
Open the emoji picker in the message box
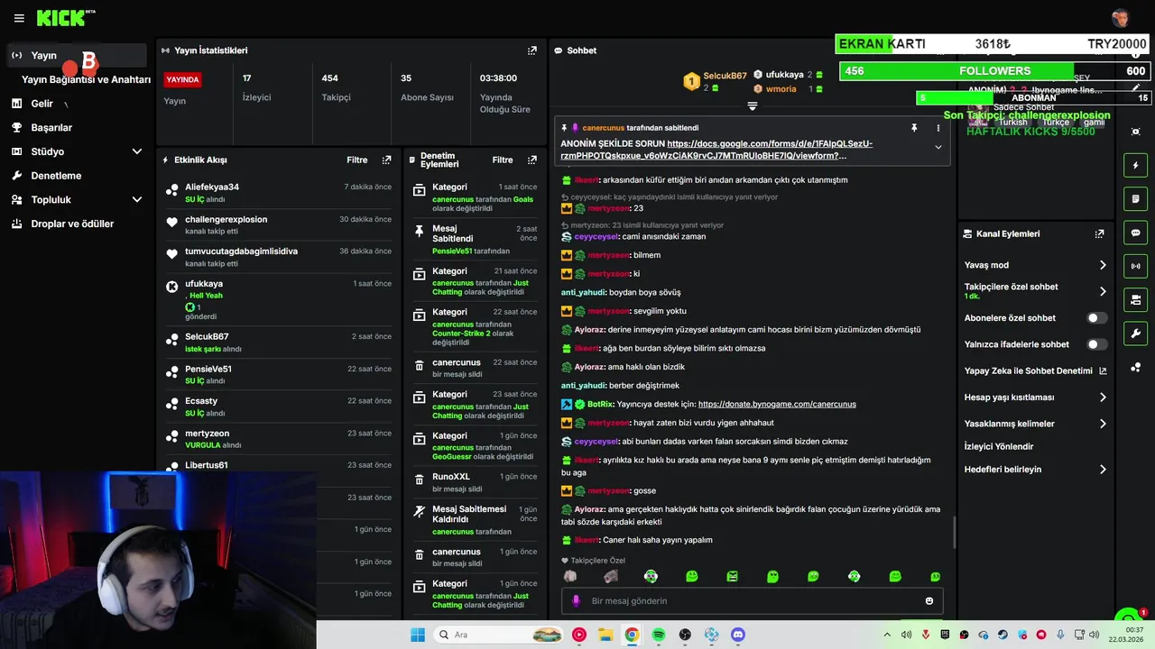(x=929, y=600)
